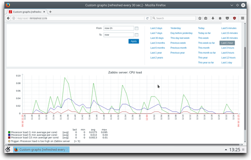Select Last 12 hours time range
The height and width of the screenshot is (160, 251).
[228, 58]
